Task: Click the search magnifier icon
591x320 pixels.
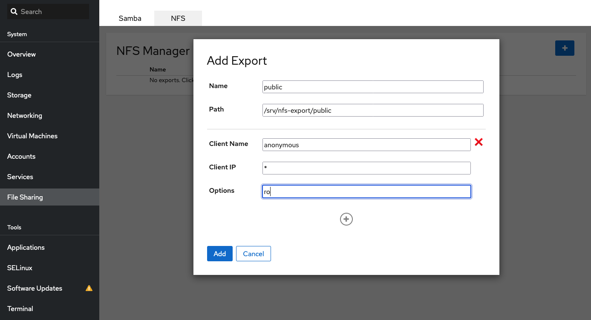Action: coord(14,11)
